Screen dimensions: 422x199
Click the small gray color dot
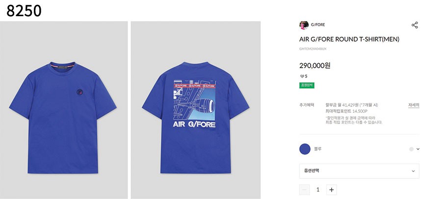click(411, 149)
